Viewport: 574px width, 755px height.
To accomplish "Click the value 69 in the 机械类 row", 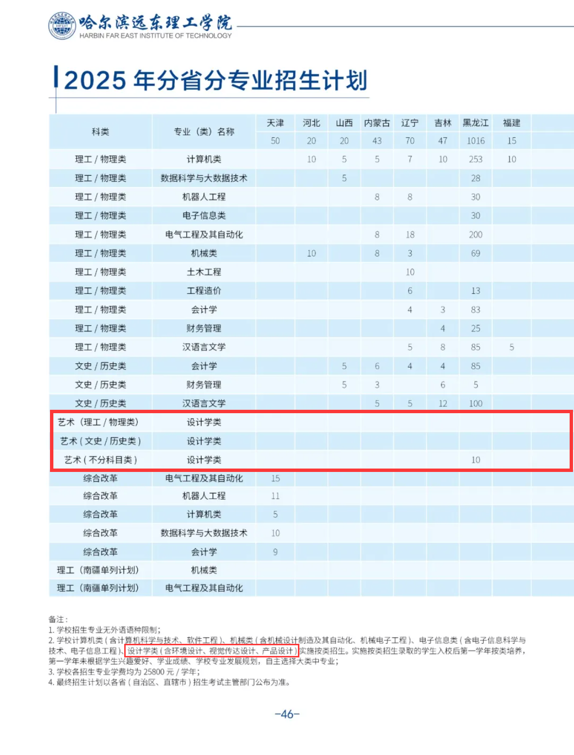I will click(476, 253).
